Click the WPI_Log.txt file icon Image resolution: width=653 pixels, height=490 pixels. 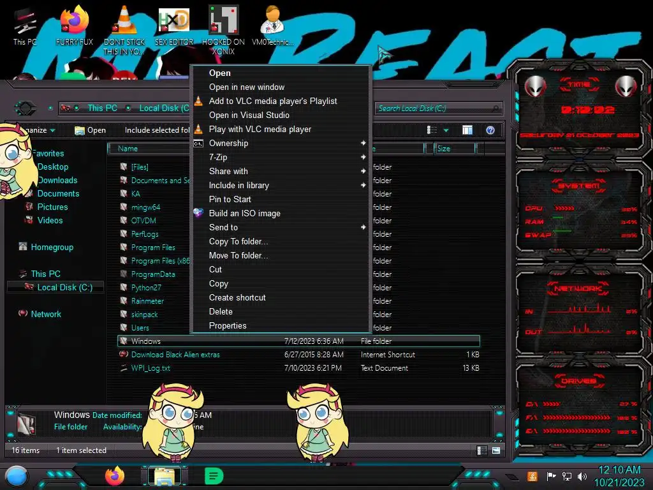click(124, 368)
